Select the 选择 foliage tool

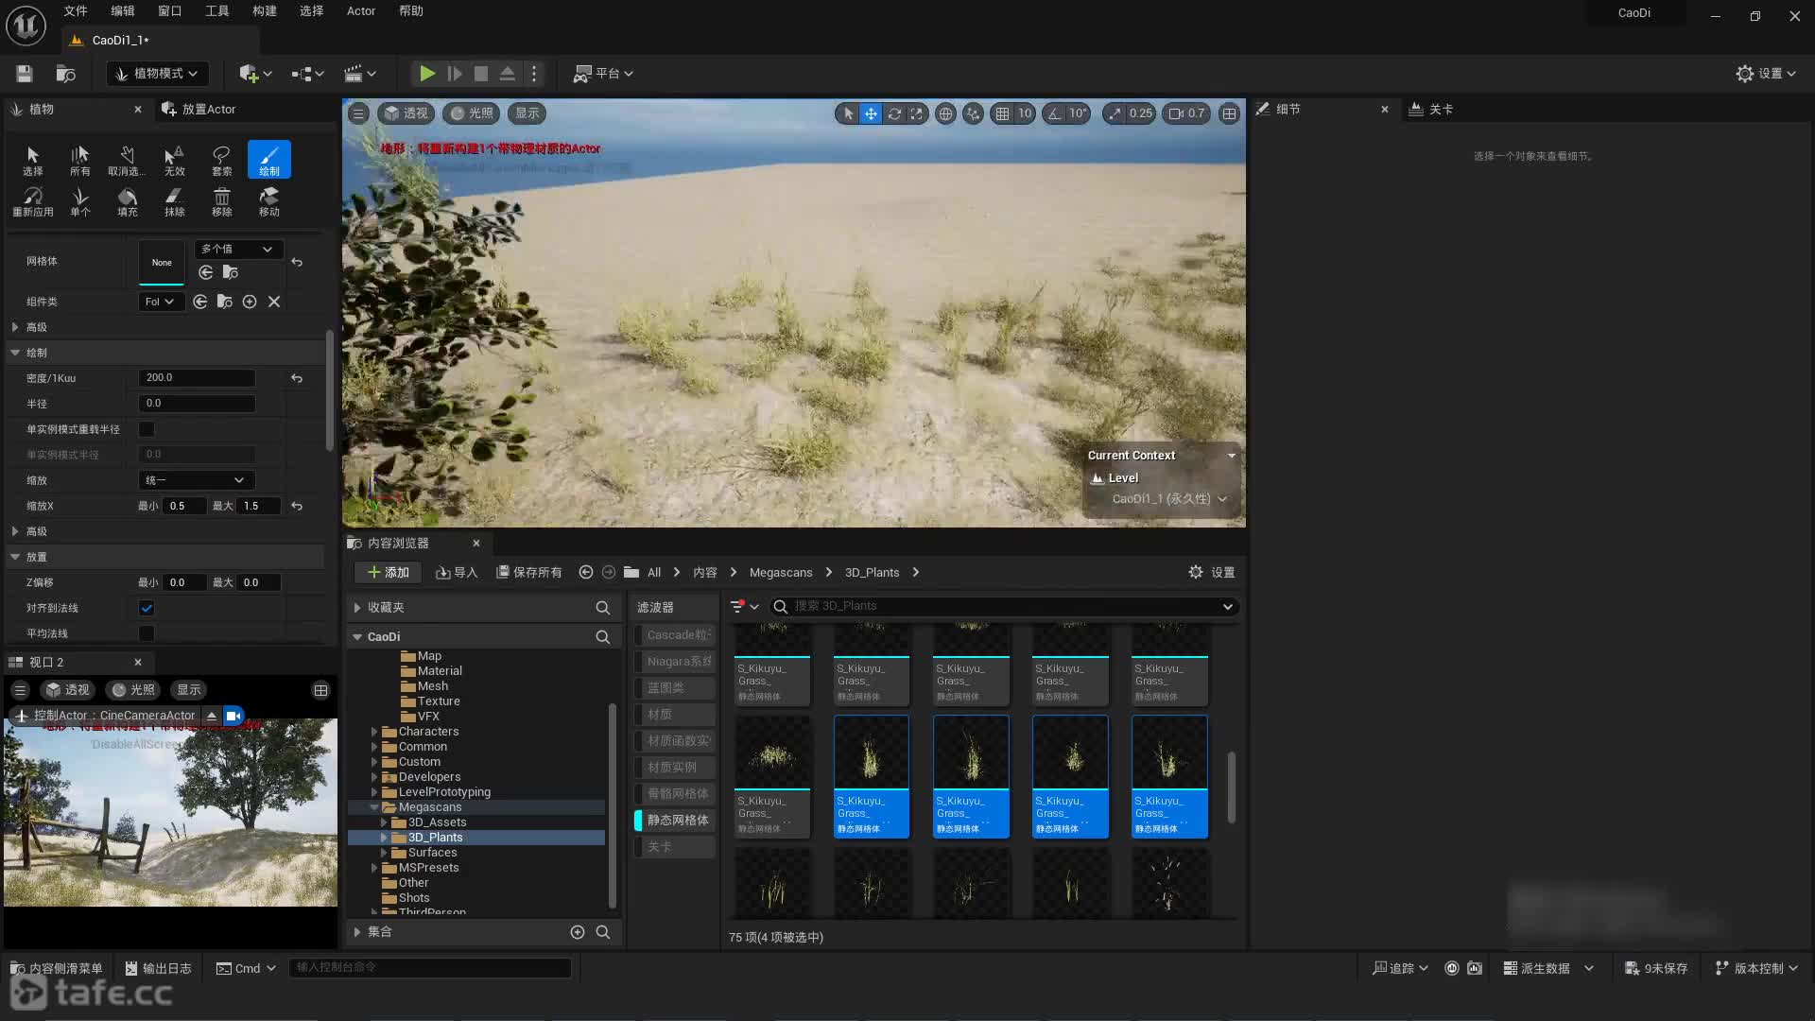pos(32,160)
